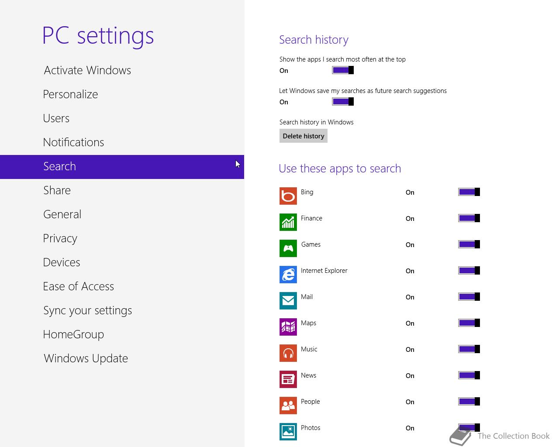Turn off Music search toggle
The image size is (559, 447).
pos(469,349)
